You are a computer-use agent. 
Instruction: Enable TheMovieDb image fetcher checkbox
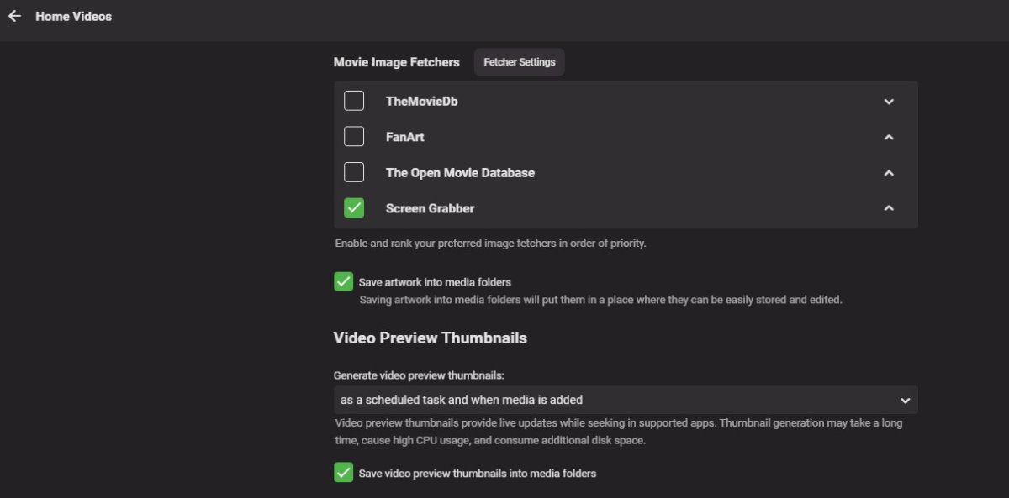click(x=354, y=101)
